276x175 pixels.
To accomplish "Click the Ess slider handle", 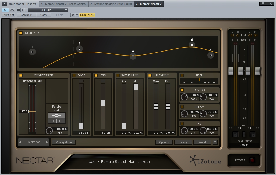I will coord(103,103).
